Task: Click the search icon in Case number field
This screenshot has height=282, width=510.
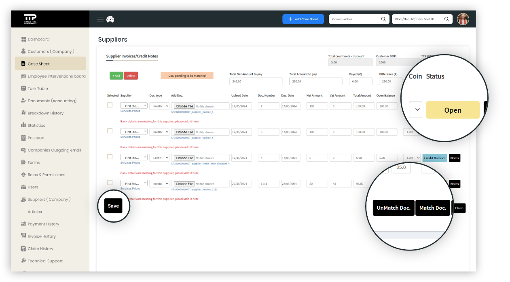Action: pos(383,19)
